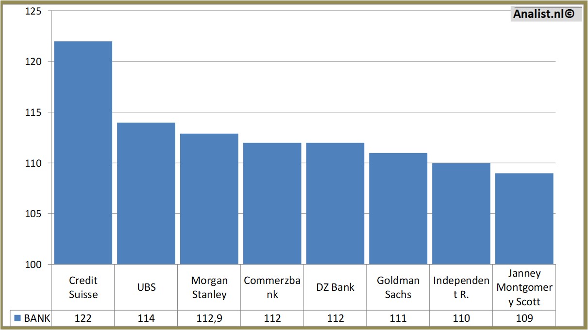Select the Morgan Stanley bar
588x330 pixels.
pyautogui.click(x=209, y=199)
